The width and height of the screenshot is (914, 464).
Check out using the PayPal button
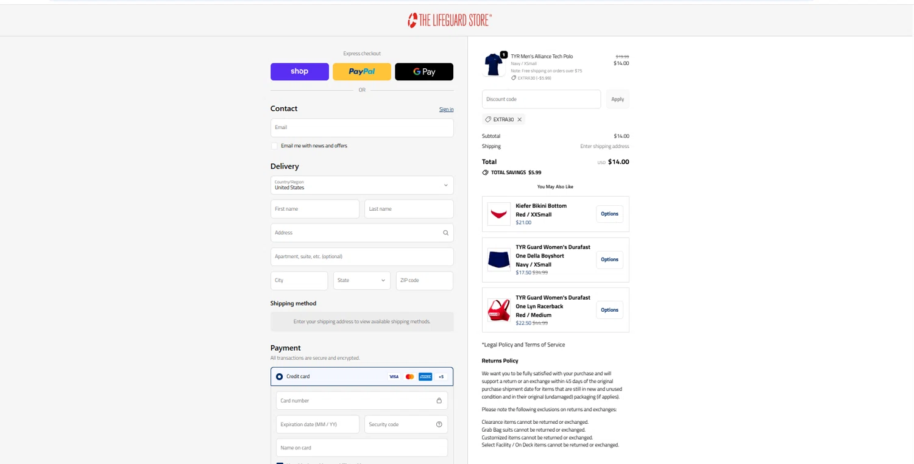[x=362, y=71]
